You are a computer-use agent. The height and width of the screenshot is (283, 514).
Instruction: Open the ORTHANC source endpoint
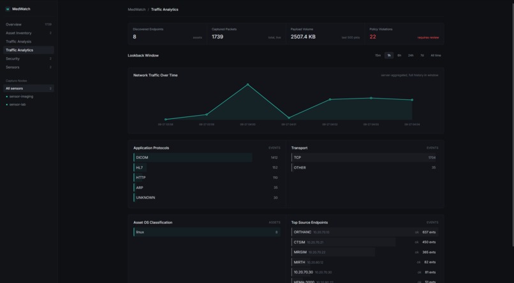click(365, 232)
